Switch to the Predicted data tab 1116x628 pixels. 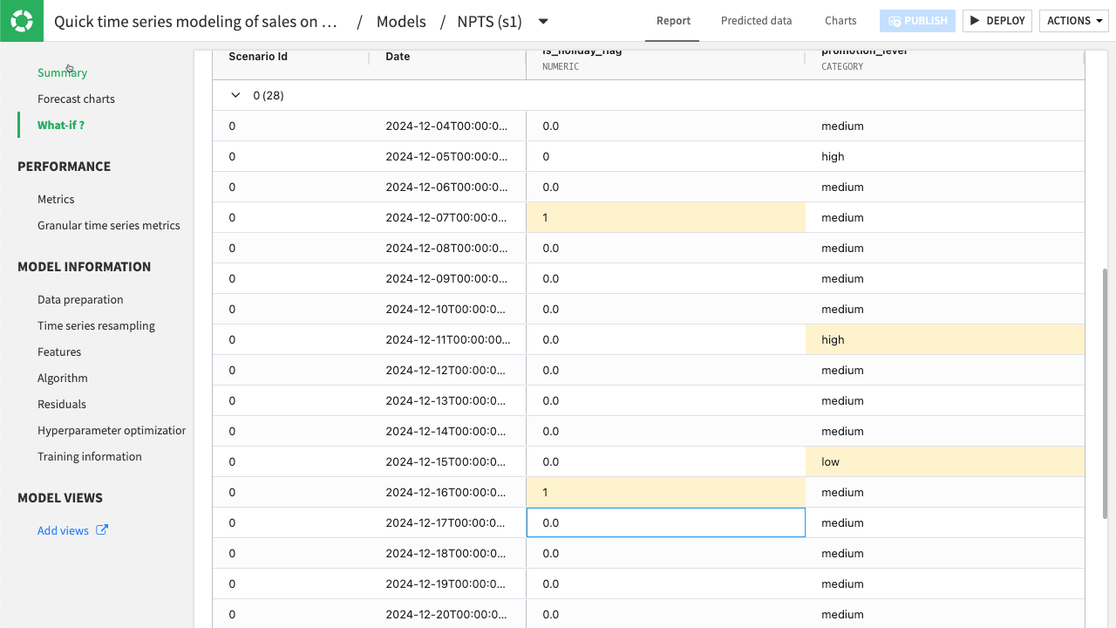point(755,20)
